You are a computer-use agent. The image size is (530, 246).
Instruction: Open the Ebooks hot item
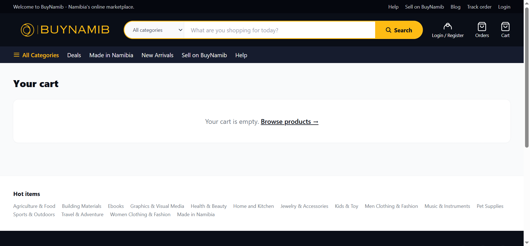(x=116, y=206)
